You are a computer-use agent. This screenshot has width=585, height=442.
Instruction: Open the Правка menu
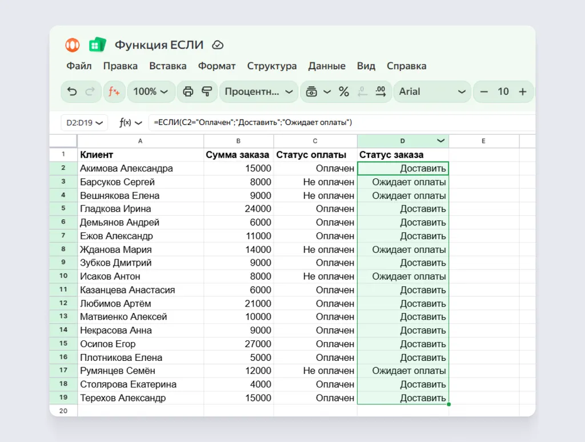[x=120, y=66]
